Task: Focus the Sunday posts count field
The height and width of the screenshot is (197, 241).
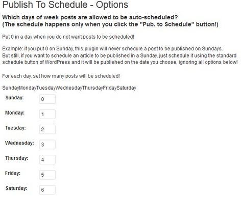Action: pos(47,99)
